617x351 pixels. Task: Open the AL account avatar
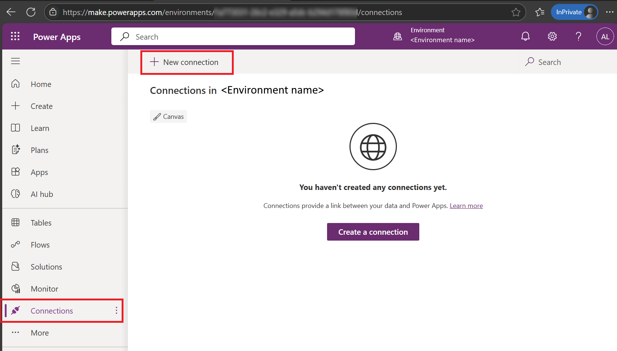tap(605, 36)
